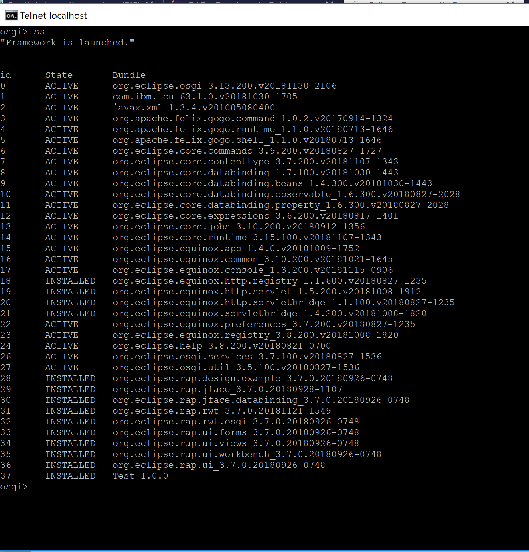Click org.eclipse.equinox.http.servlet_1.5.200 bundle entry
The height and width of the screenshot is (552, 529).
[x=267, y=292]
